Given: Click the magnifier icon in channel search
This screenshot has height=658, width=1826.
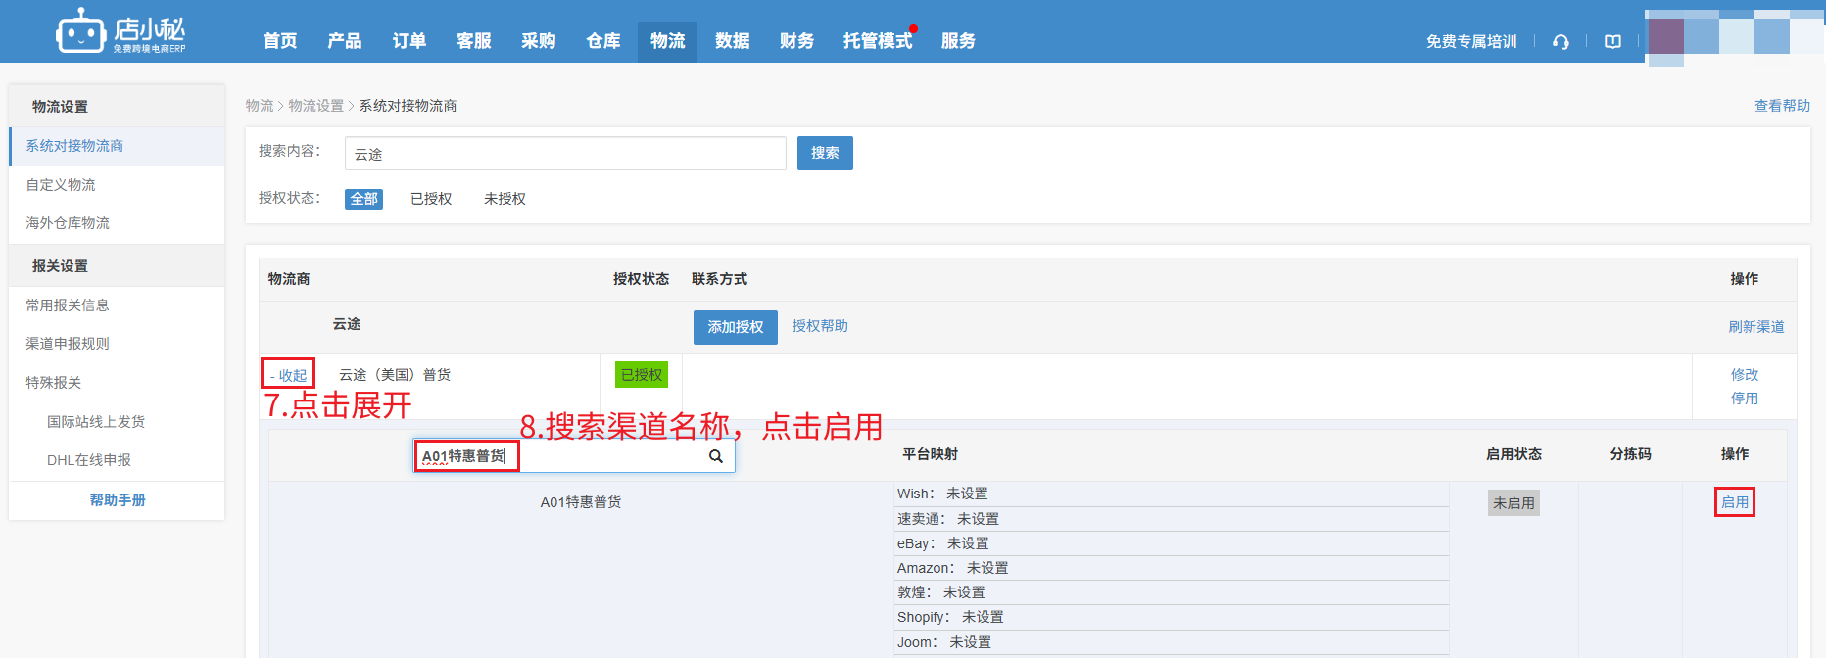Looking at the screenshot, I should point(716,456).
